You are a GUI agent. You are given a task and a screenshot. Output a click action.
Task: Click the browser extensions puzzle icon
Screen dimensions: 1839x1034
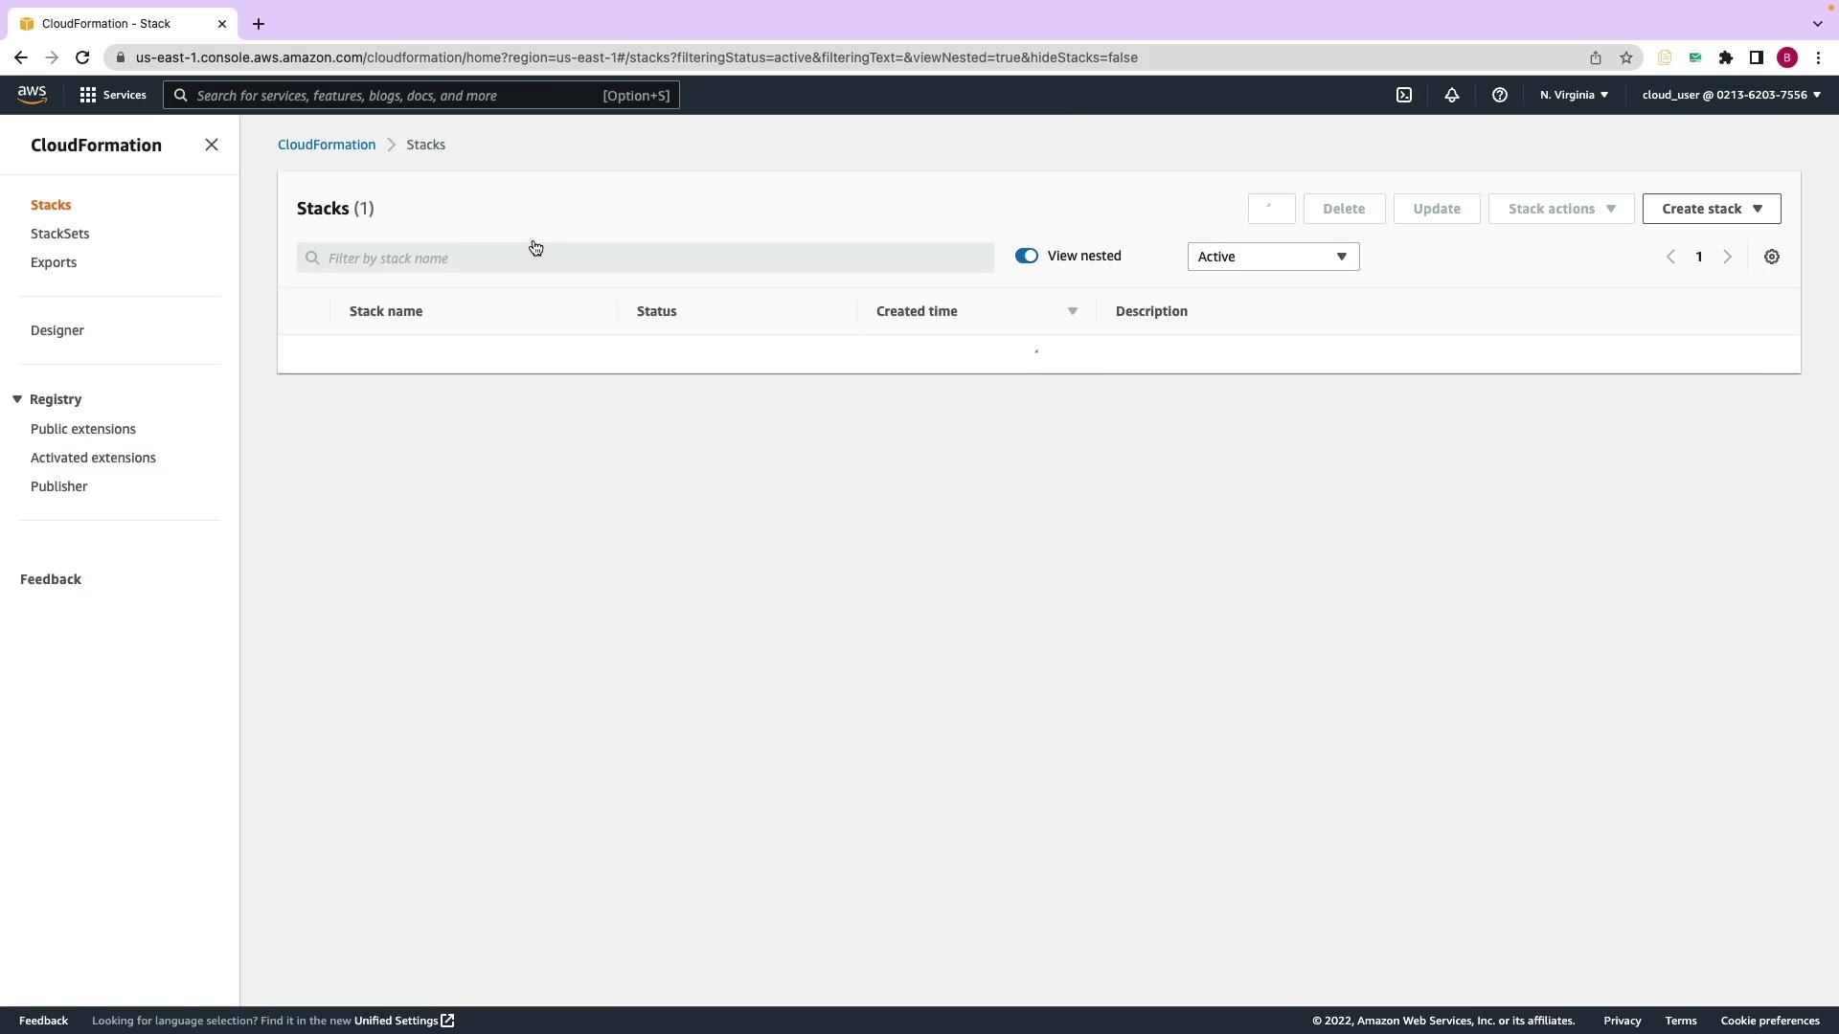coord(1726,57)
